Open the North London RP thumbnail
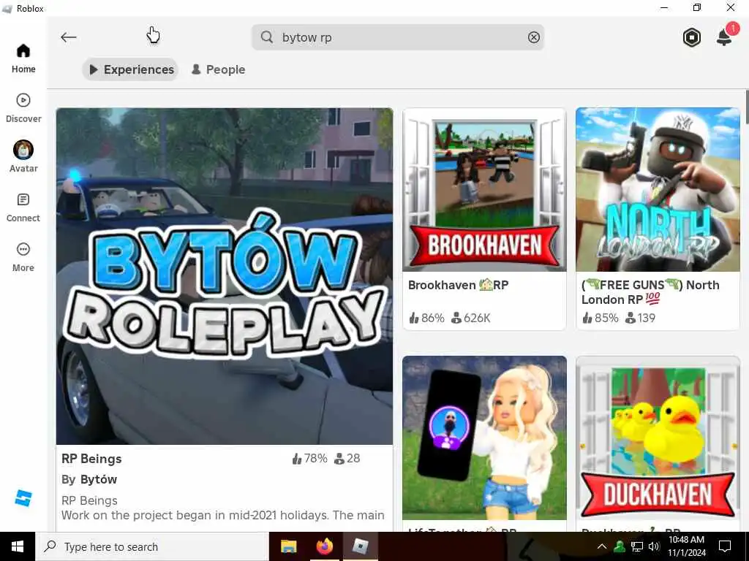This screenshot has width=749, height=561. [x=658, y=190]
